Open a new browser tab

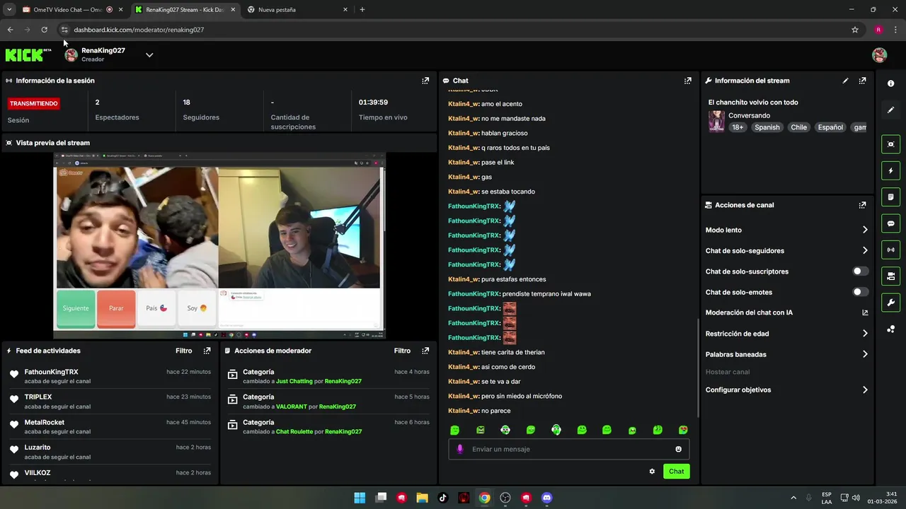[362, 10]
